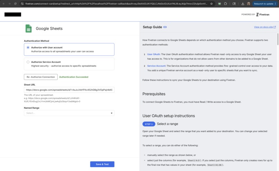This screenshot has width=279, height=171.
Task: Go back in browser history
Action: click(x=4, y=3)
